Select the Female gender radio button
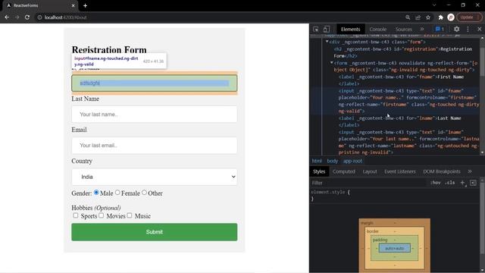 [117, 193]
